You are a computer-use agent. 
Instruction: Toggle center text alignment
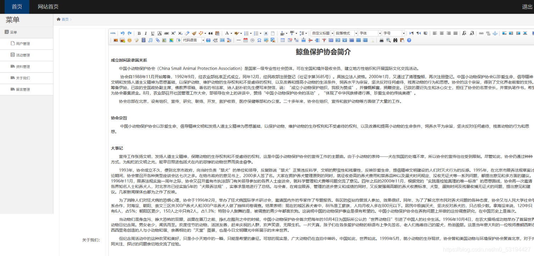[442, 33]
